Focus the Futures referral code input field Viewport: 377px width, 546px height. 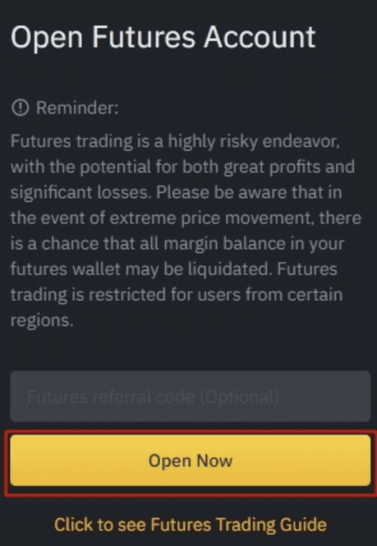(x=190, y=396)
